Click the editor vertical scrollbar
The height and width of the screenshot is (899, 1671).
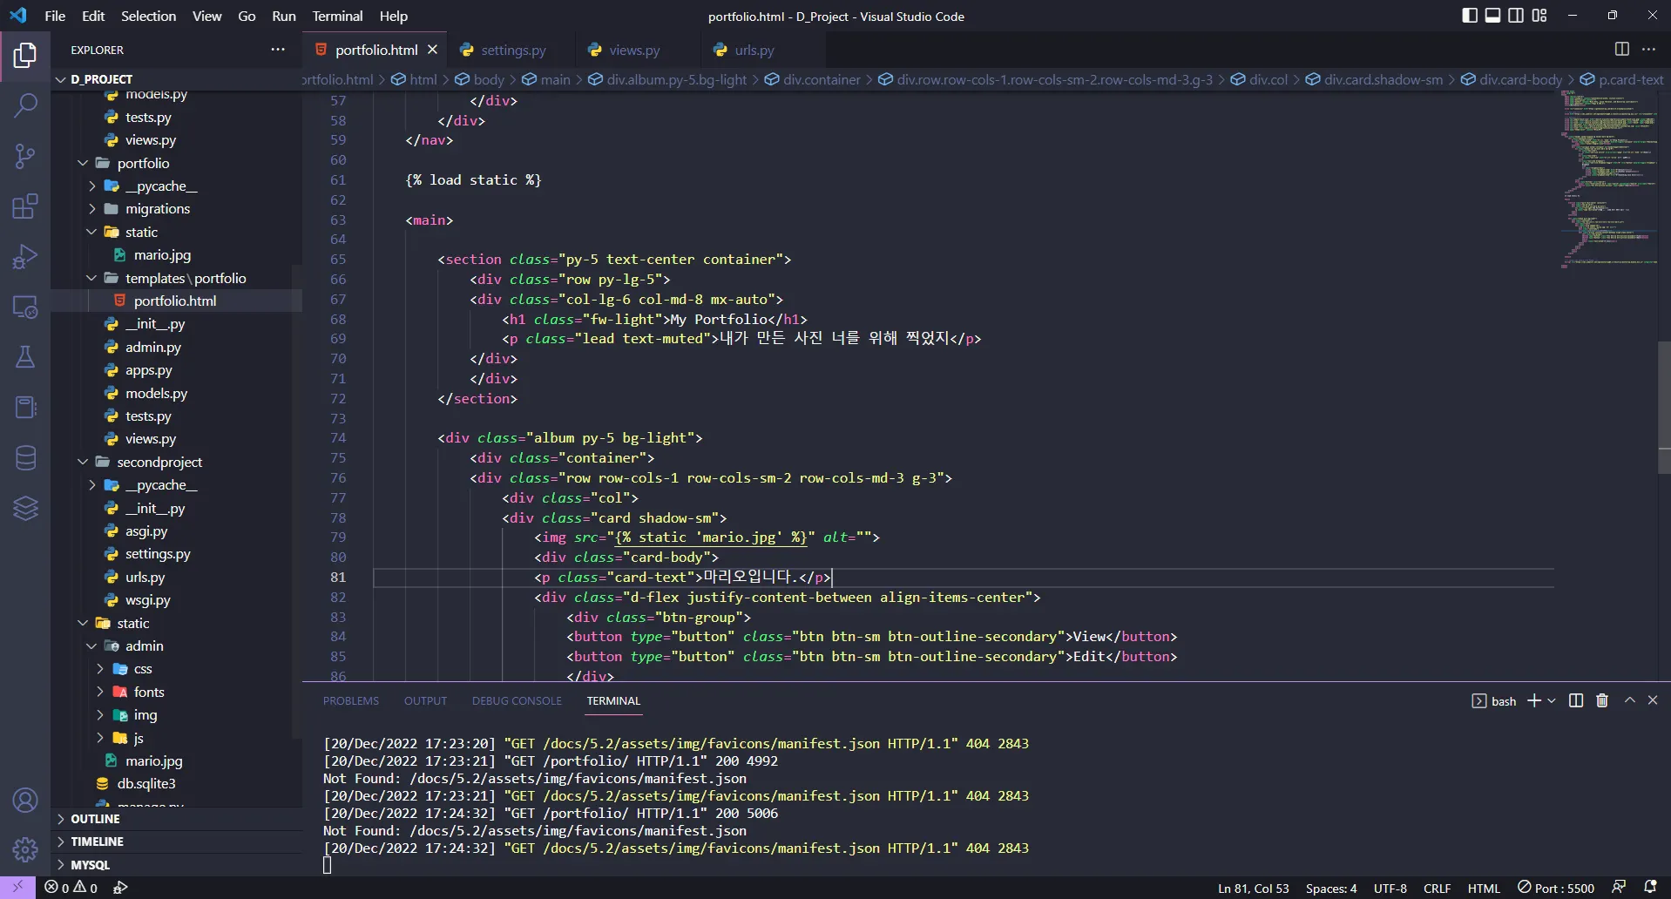tap(1663, 407)
